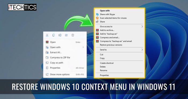Click the iTechtics logo
Screen dimensions: 188x99
pos(22,7)
